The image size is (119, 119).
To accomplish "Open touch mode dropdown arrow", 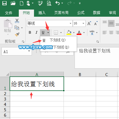I will 33,3.
